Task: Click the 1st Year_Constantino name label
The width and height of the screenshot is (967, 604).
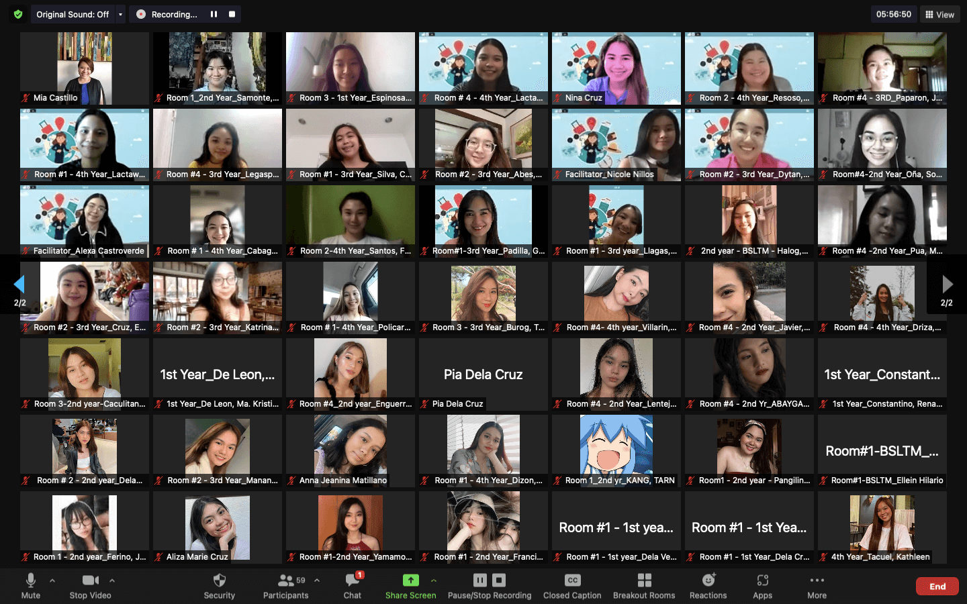Action: [887, 404]
